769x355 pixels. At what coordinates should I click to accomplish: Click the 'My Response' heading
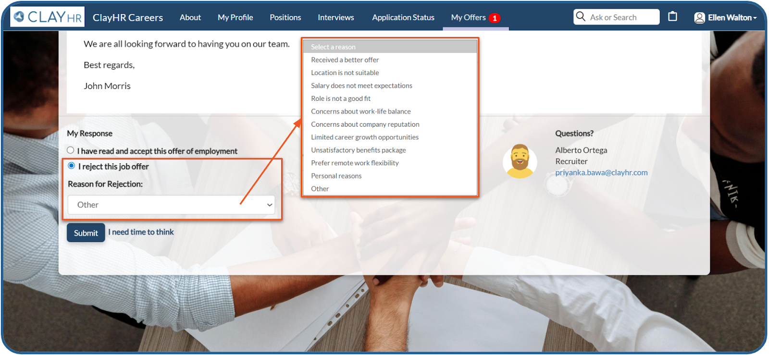click(x=90, y=134)
